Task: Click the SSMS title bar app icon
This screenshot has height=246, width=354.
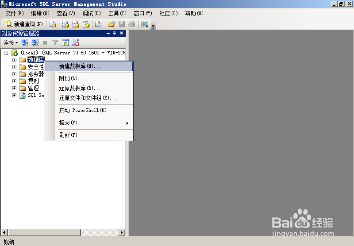Action: pyautogui.click(x=4, y=4)
